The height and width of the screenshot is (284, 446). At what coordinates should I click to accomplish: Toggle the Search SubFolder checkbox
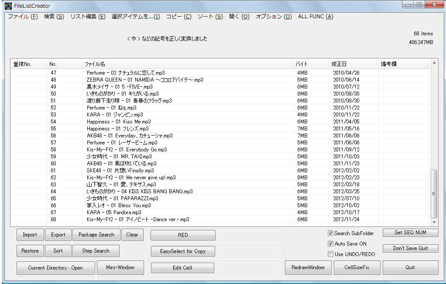[331, 233]
